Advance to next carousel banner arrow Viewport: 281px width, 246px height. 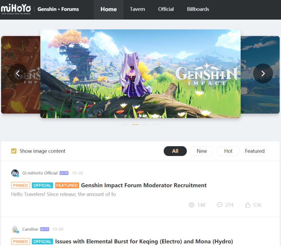coord(263,73)
